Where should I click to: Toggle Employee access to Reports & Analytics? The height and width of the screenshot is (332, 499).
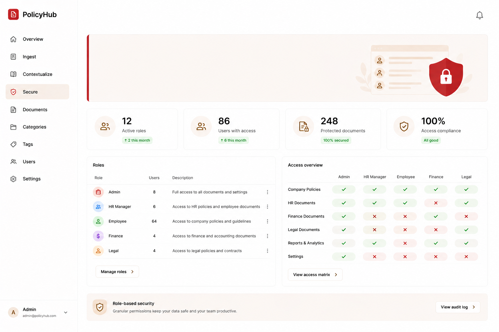(x=405, y=243)
